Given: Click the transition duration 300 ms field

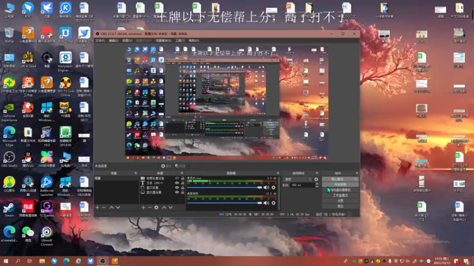Looking at the screenshot, I should 302,185.
